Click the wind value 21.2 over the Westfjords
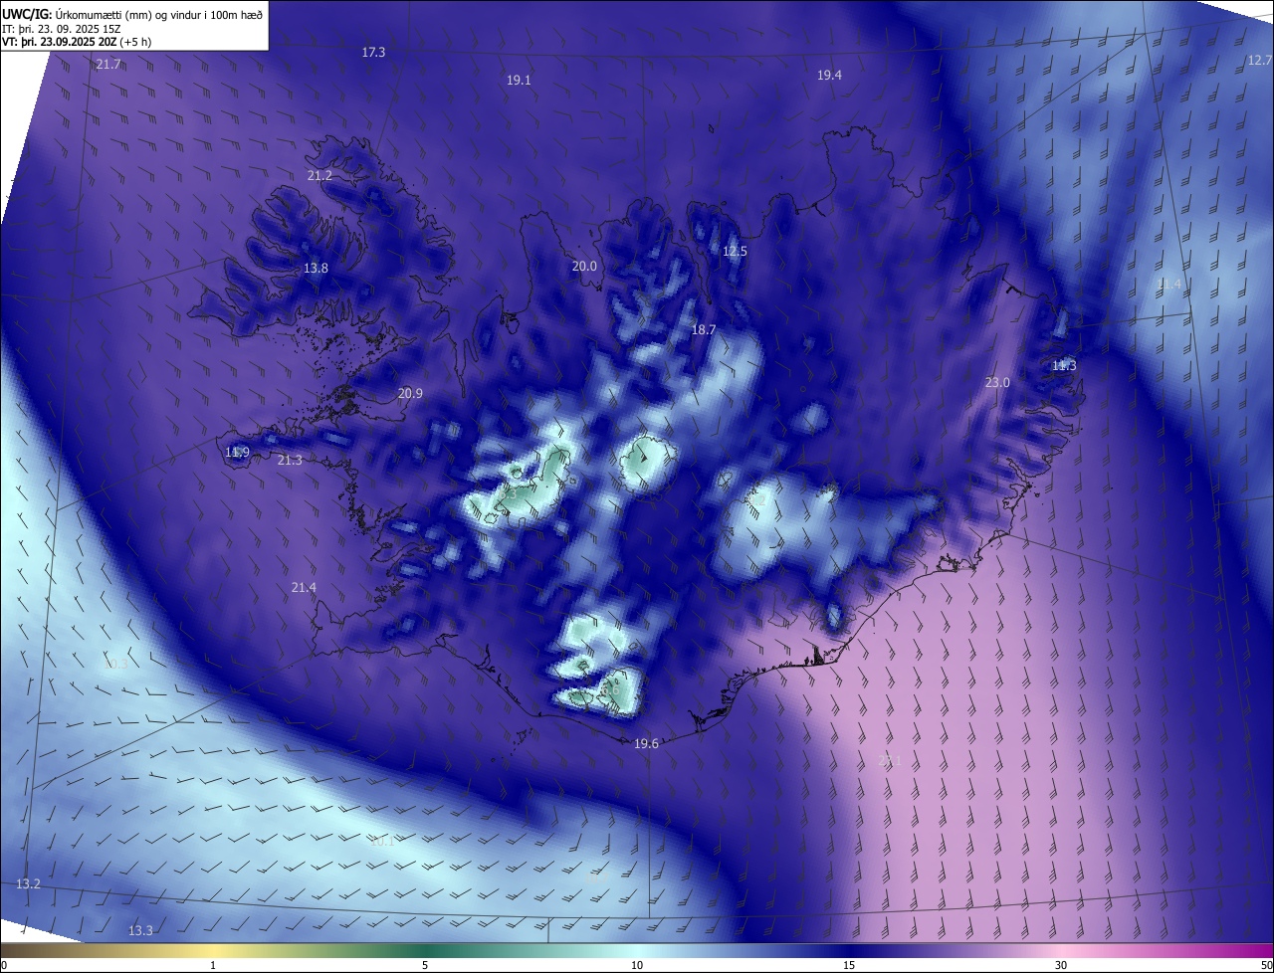The height and width of the screenshot is (973, 1274). coord(319,175)
